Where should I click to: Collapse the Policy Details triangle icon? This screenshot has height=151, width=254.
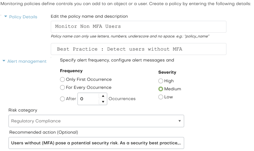pyautogui.click(x=6, y=16)
